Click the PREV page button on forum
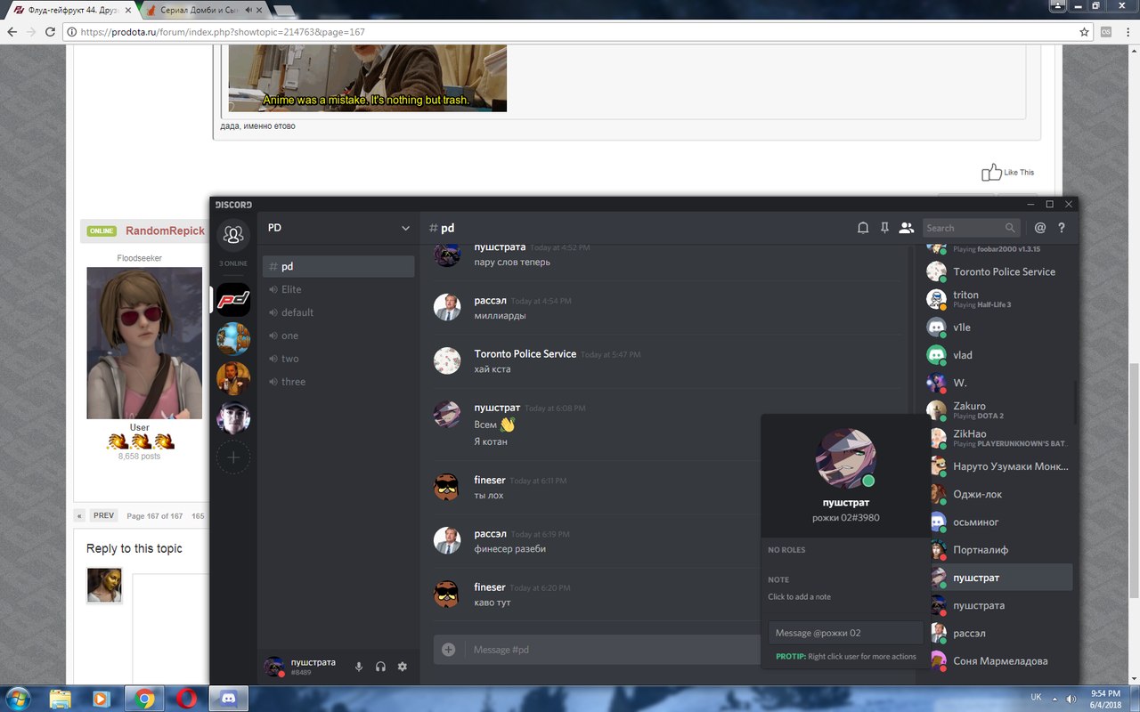This screenshot has width=1140, height=712. tap(103, 515)
